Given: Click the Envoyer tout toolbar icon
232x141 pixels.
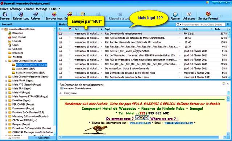Looking at the screenshot, I should coord(54,14).
